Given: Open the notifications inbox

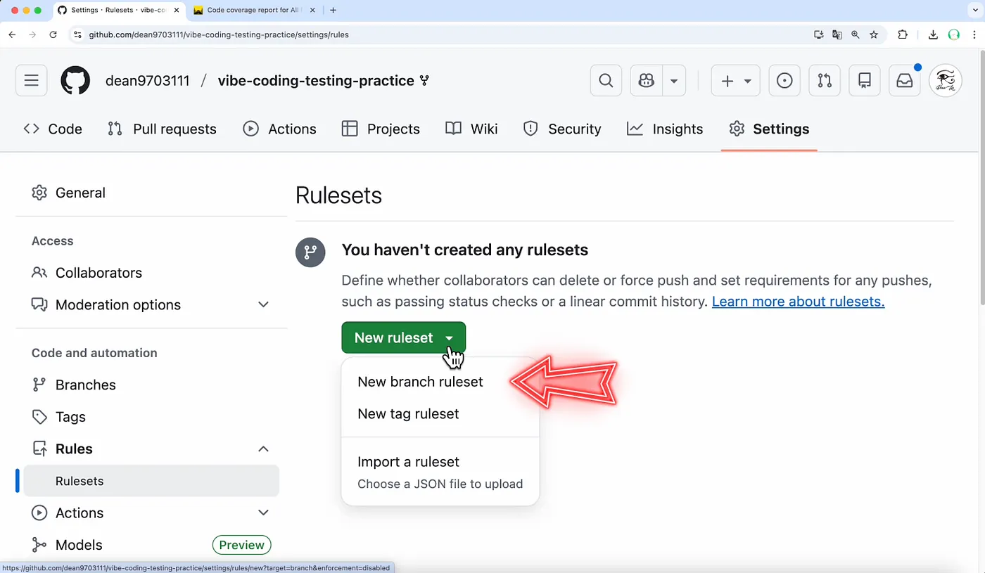Looking at the screenshot, I should pyautogui.click(x=905, y=81).
